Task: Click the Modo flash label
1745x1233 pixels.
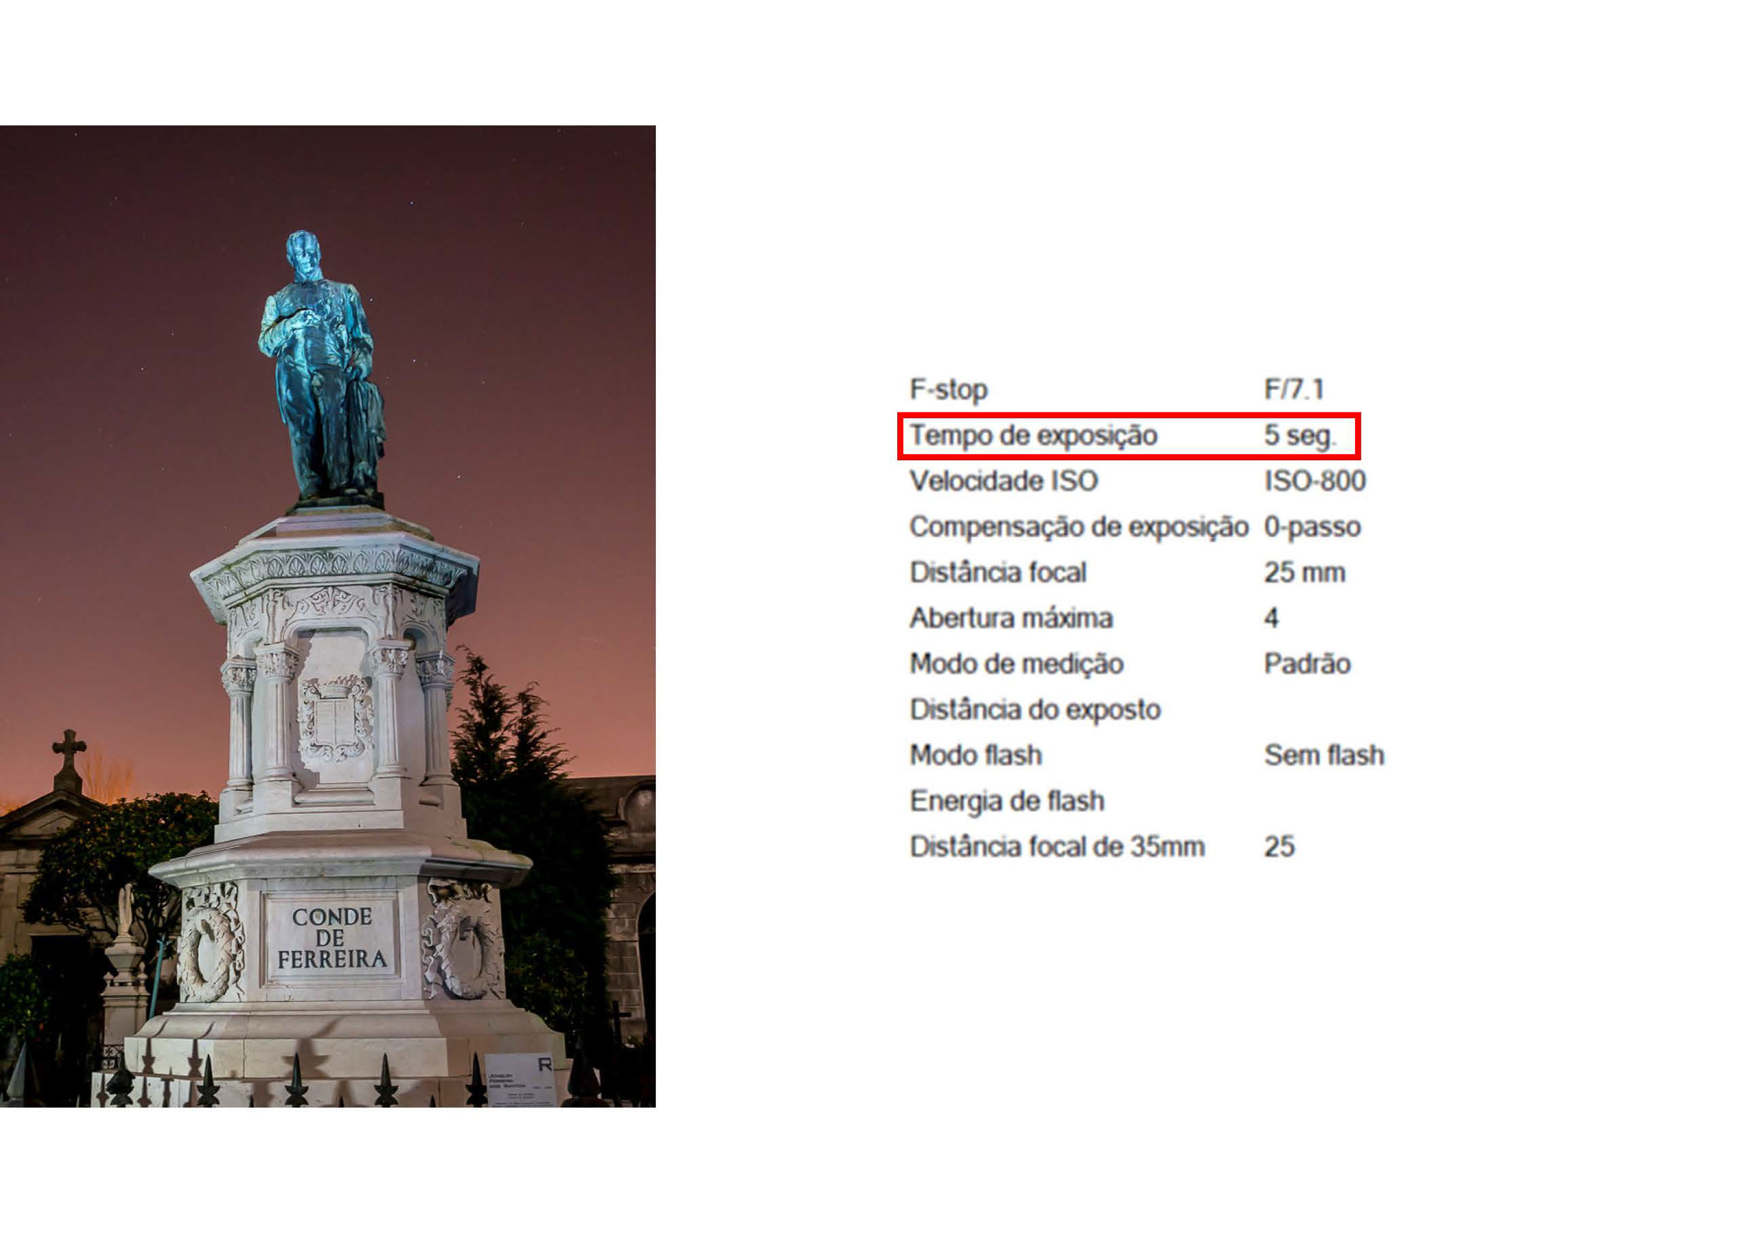Action: (975, 755)
